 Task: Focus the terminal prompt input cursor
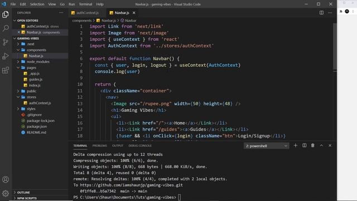click(x=180, y=197)
